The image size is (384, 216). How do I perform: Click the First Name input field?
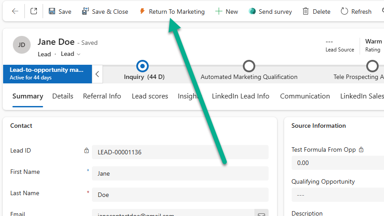point(180,173)
